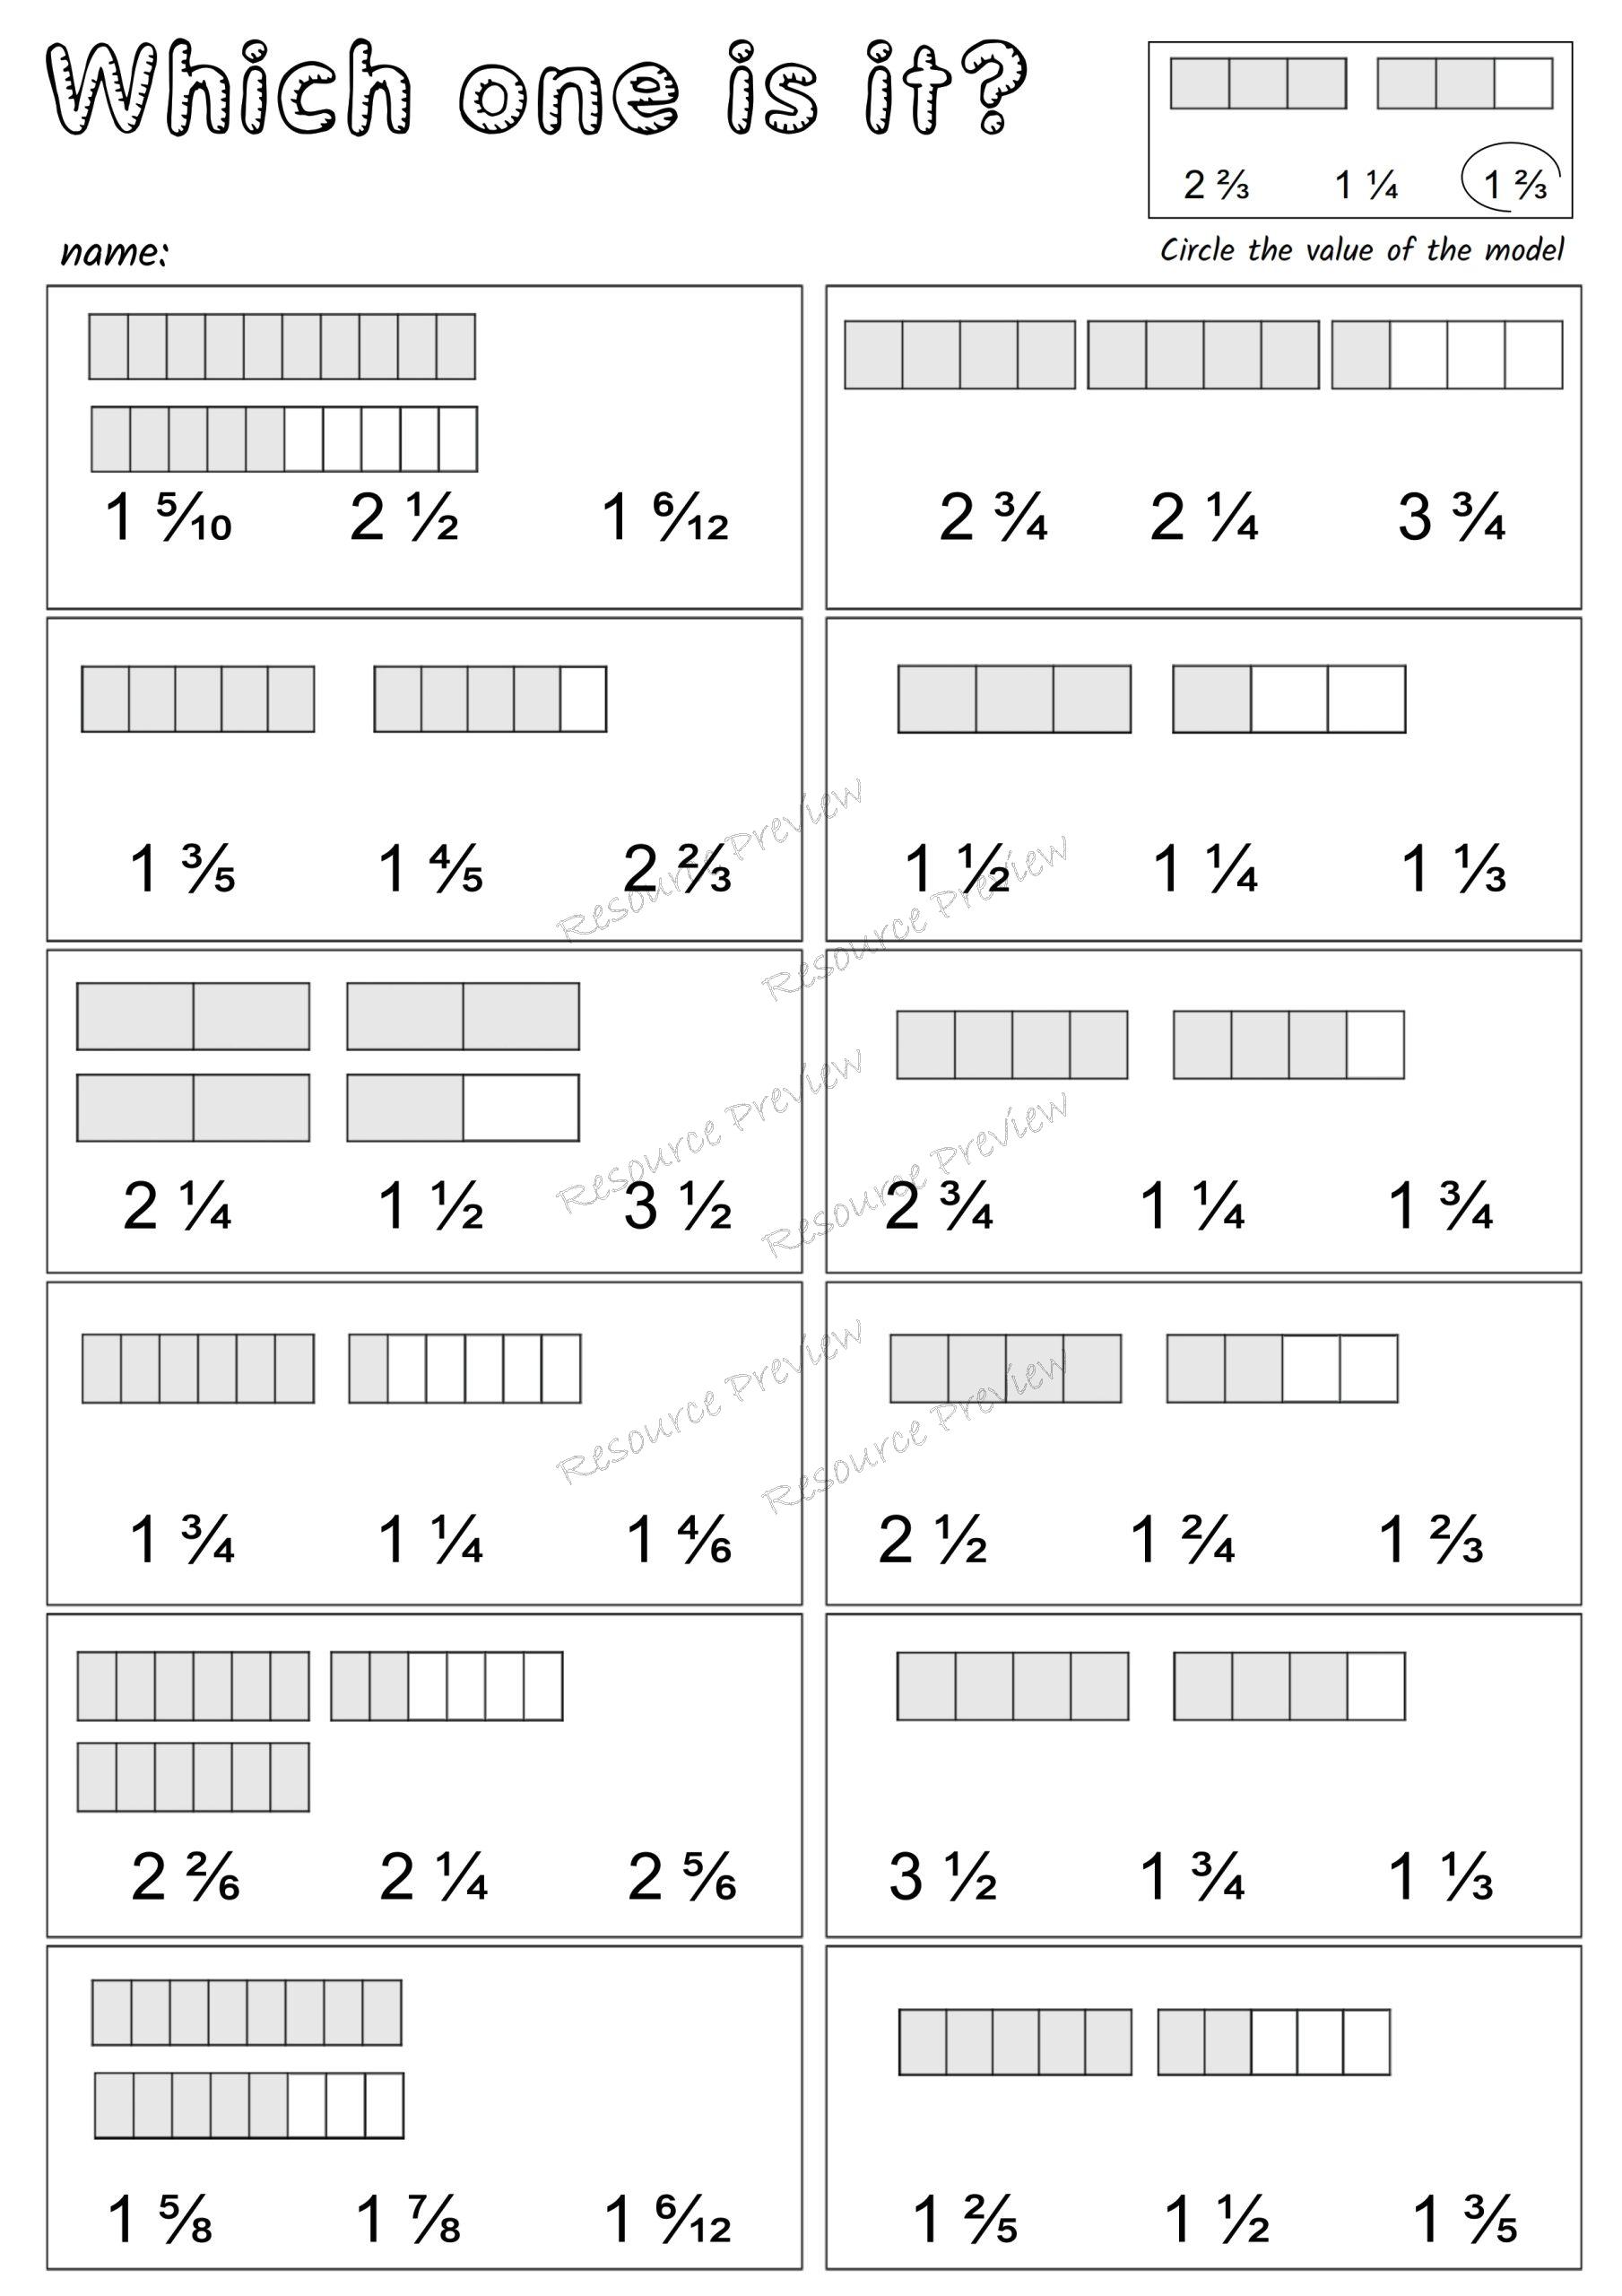The width and height of the screenshot is (1622, 2296).
Task: Click the "Which one is it?" title
Action: pos(537,88)
